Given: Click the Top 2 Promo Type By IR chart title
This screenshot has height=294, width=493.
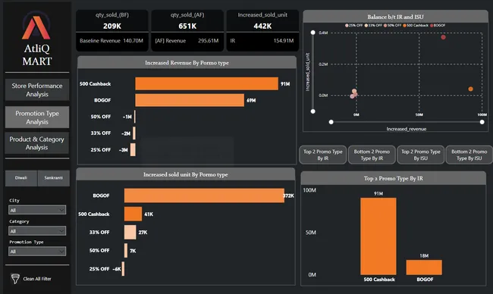Looking at the screenshot, I should [394, 178].
